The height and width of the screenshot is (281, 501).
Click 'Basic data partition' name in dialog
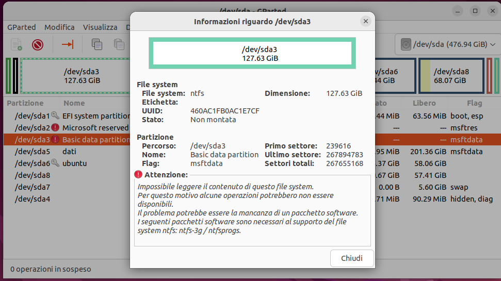[x=224, y=155]
